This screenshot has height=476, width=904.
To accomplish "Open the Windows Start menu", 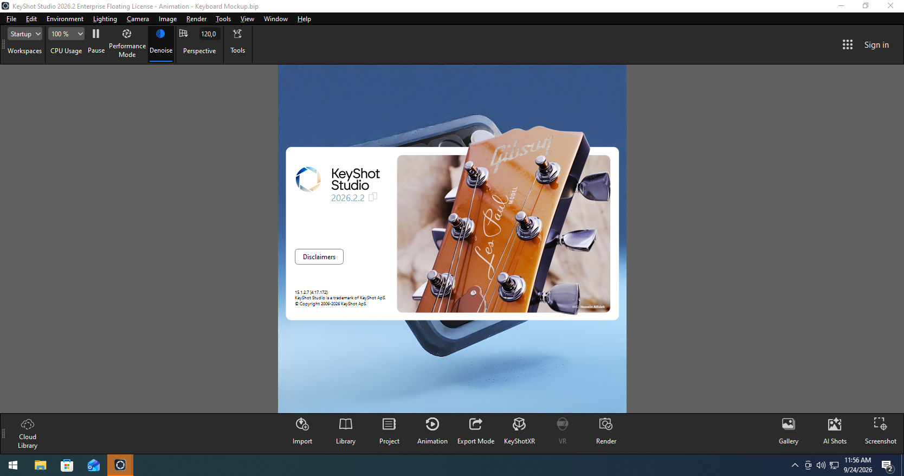I will pos(13,465).
